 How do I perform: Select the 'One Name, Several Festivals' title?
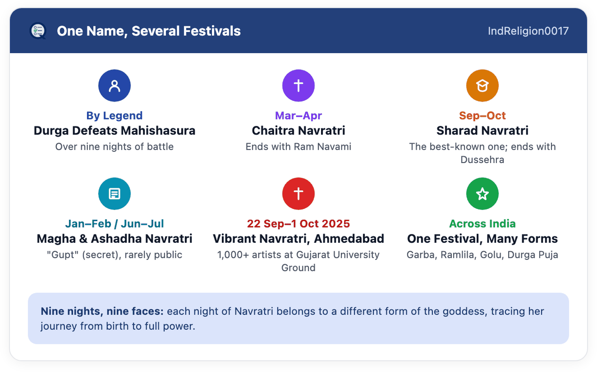[x=149, y=31]
